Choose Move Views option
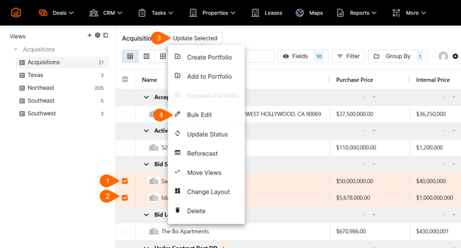 tap(206, 173)
